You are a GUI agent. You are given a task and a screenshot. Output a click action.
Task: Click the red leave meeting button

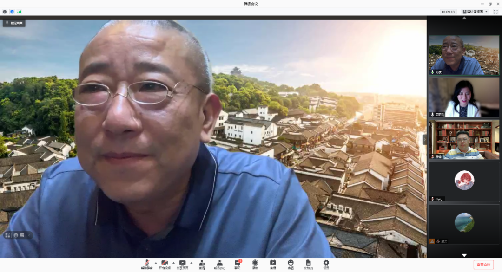click(x=483, y=265)
